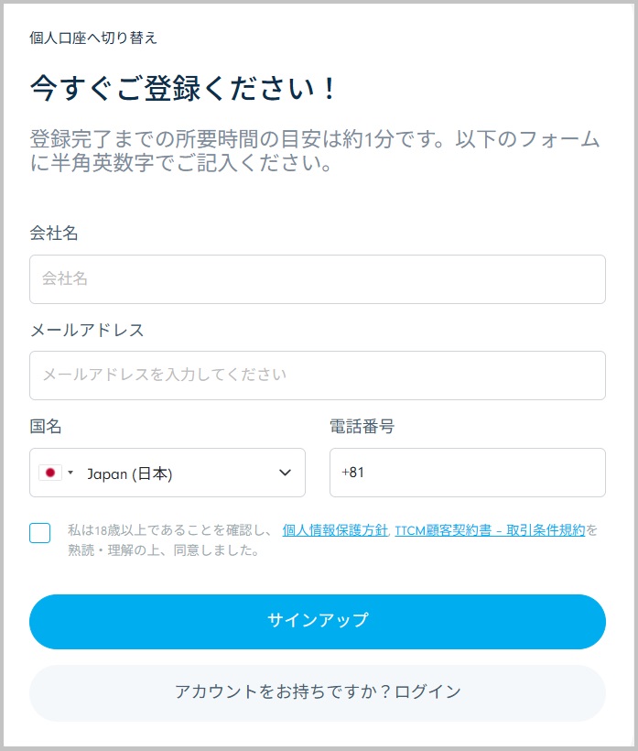The height and width of the screenshot is (751, 638).
Task: Click the small triangle beside the flag
Action: click(x=70, y=473)
